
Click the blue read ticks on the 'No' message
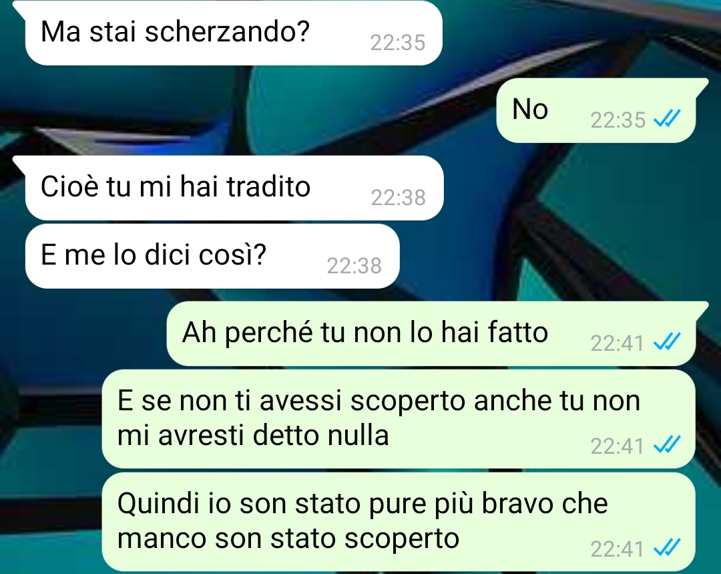coord(667,119)
